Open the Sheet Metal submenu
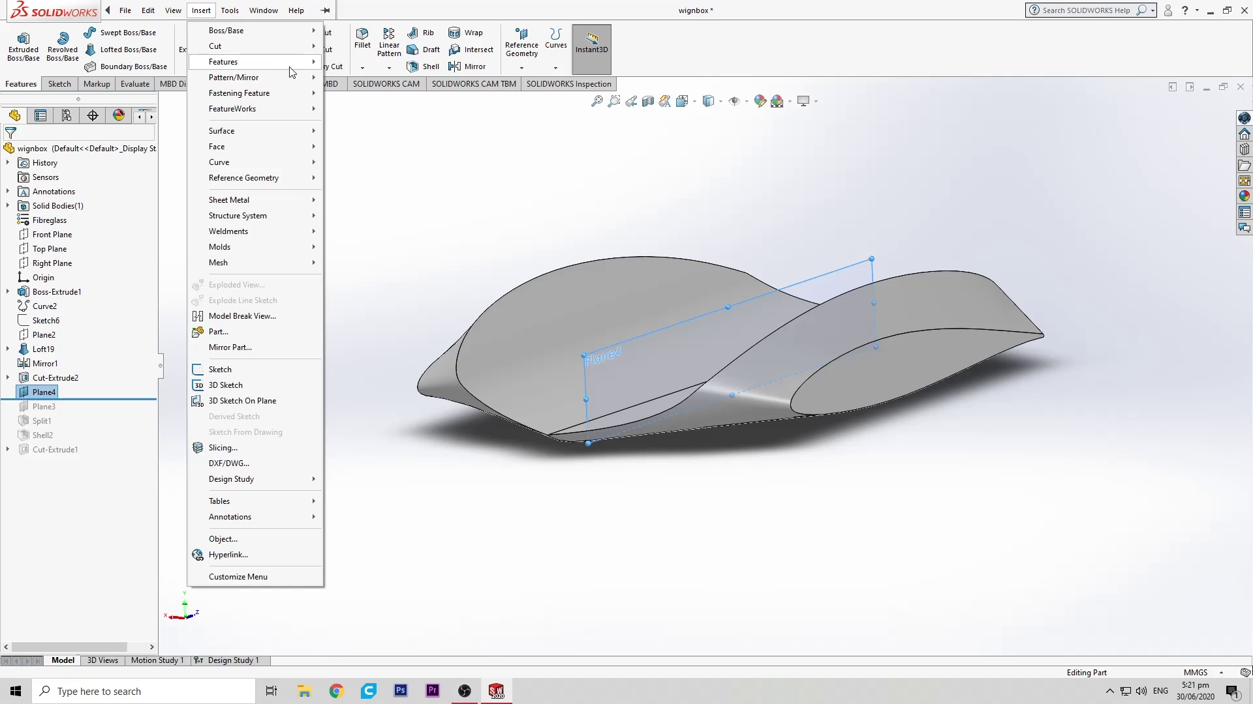Screen dimensions: 1253x704 point(255,200)
